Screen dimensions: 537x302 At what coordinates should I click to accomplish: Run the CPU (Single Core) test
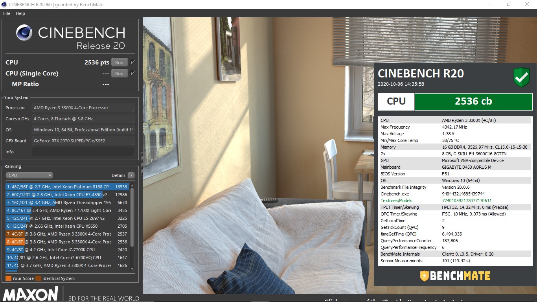(x=119, y=74)
